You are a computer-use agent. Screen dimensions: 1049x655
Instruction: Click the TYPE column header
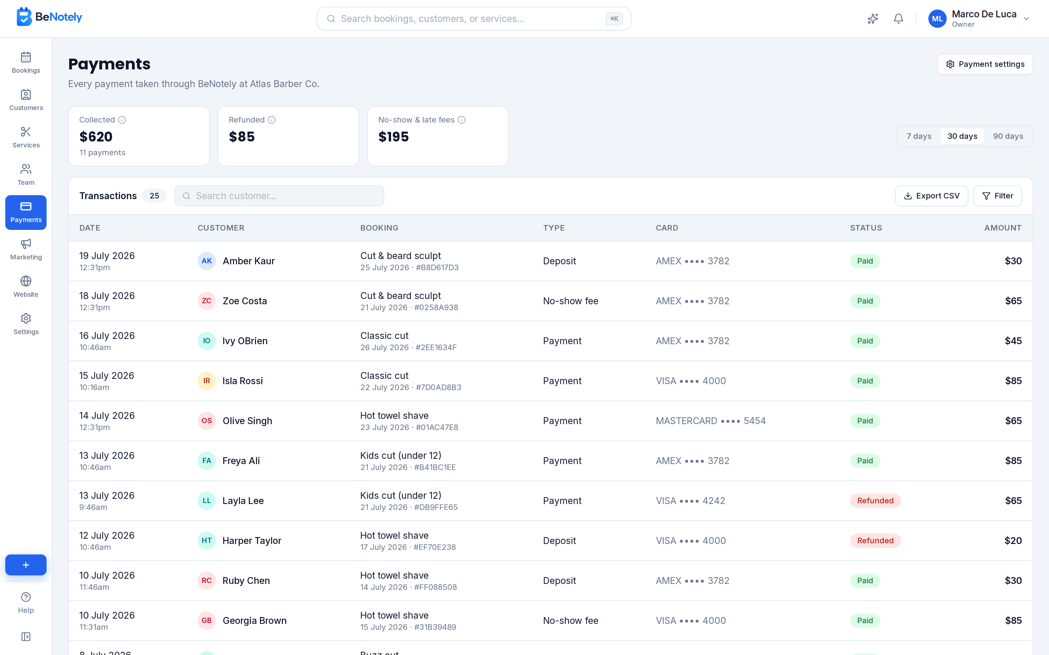click(554, 228)
